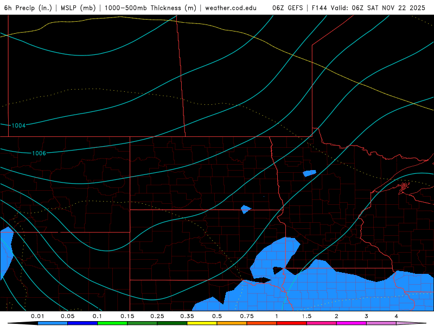Select the medium green 0.15–0.25 legend swatch
Viewport: 434px width, 326px height.
(x=142, y=323)
